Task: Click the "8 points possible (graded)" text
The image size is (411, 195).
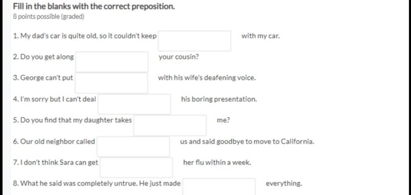Action: (x=49, y=17)
